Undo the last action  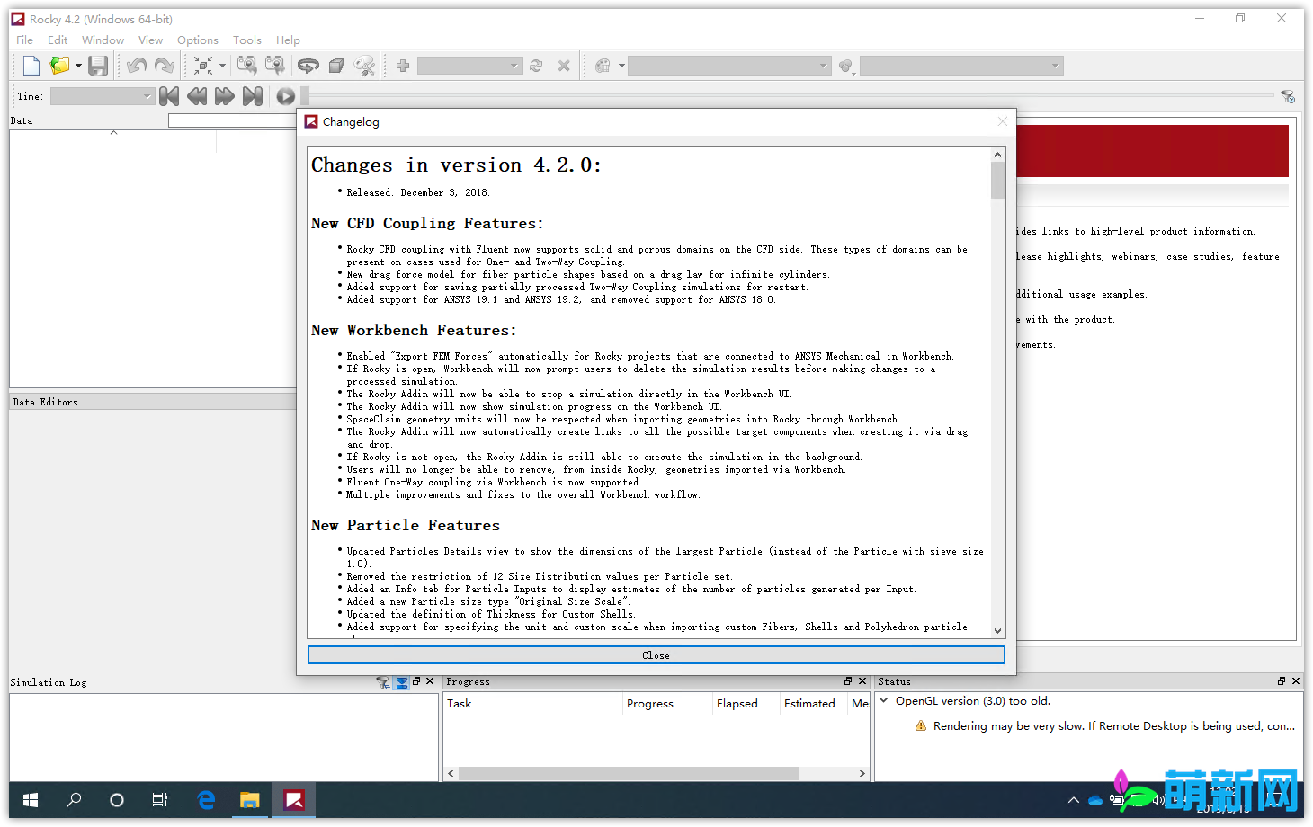(136, 65)
